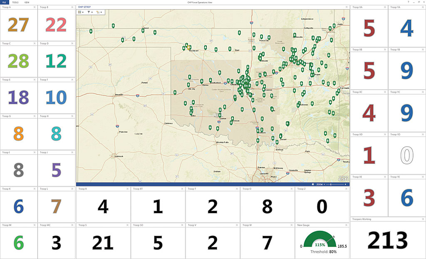Click the map zoom slider handle
Screen dimensions: 426x259
[331, 184]
